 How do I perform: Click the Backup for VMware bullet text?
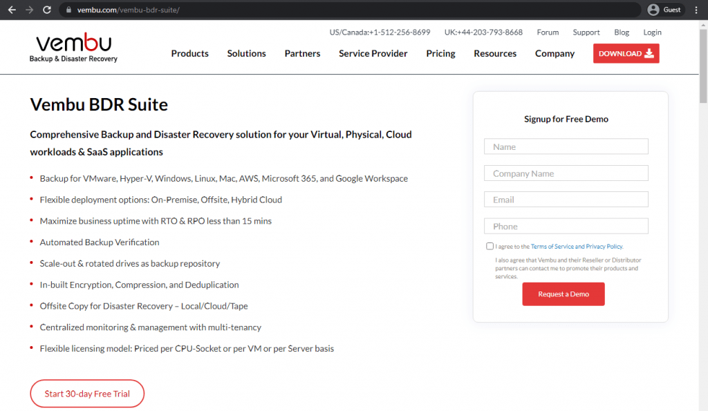point(223,179)
